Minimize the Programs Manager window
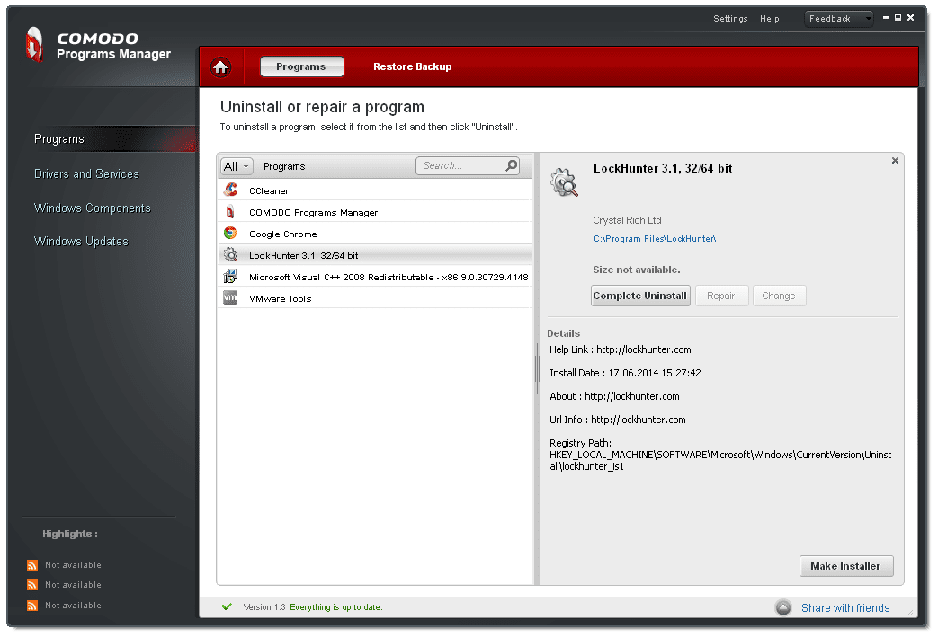This screenshot has height=637, width=938. pyautogui.click(x=886, y=18)
